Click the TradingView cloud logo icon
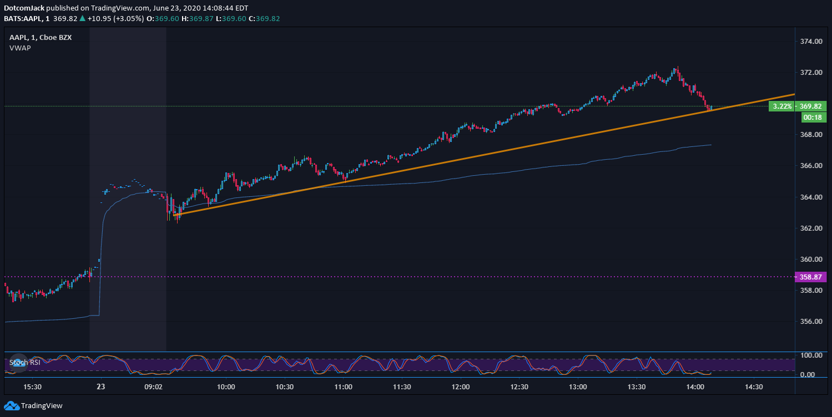 [x=11, y=405]
